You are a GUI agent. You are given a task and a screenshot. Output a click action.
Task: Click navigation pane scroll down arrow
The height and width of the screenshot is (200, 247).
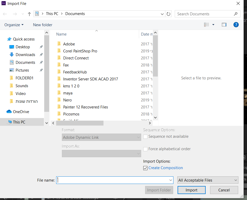(x=47, y=123)
